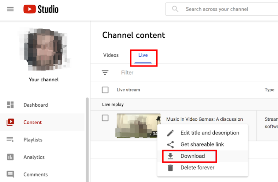Choose Edit title and description
The image size is (278, 182).
(210, 133)
